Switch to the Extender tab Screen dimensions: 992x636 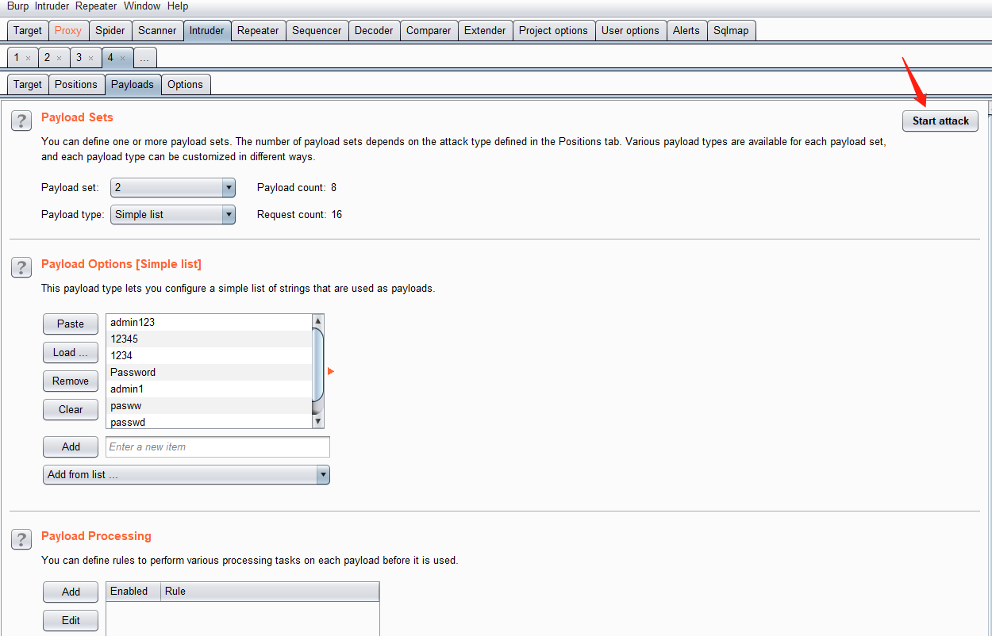coord(485,30)
